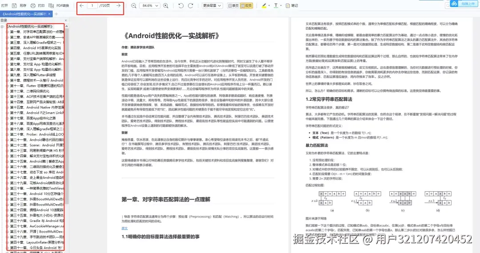Expand 第三章 Gradle outline node
Screen dimensions: 480x253
pos(8,43)
